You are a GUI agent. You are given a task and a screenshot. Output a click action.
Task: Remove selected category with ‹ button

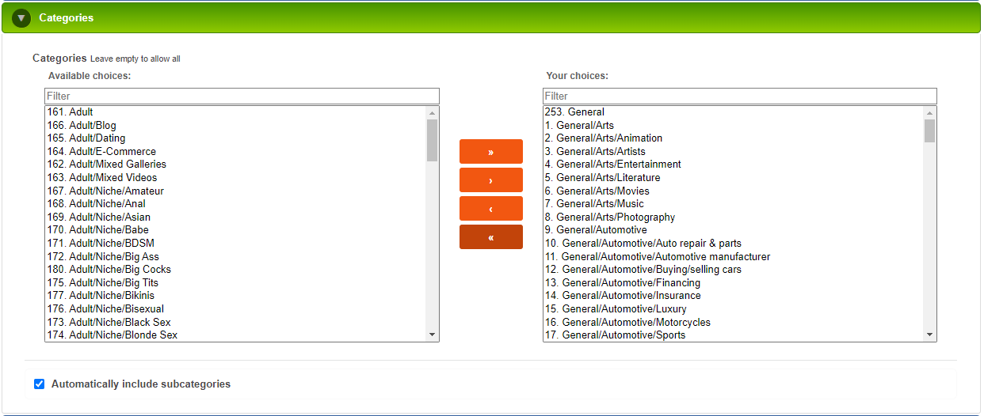pos(491,209)
